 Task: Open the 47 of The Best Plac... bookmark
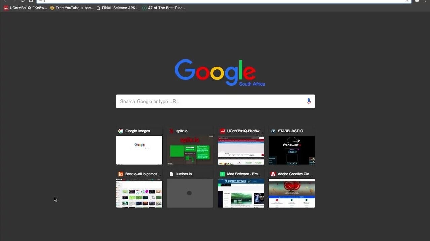pyautogui.click(x=163, y=8)
